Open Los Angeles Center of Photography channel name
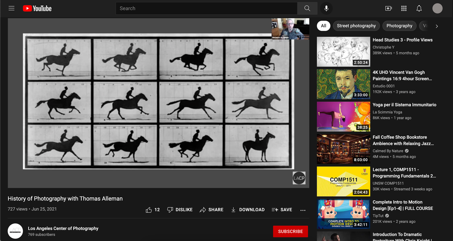The width and height of the screenshot is (453, 241). pyautogui.click(x=63, y=228)
